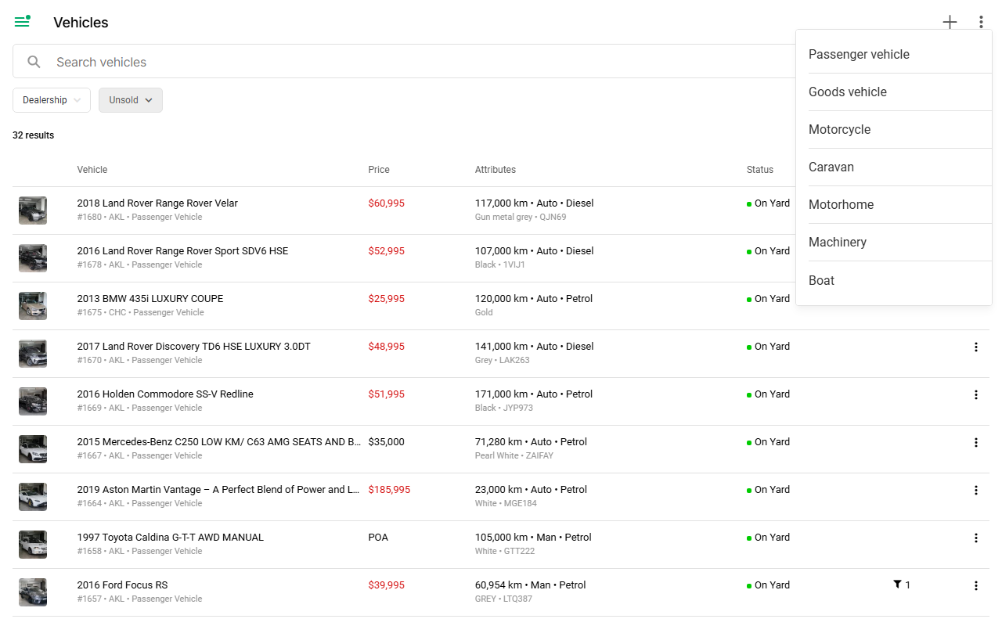Open row menu for Land Rover Discovery TD6
This screenshot has height=626, width=1002.
click(975, 347)
